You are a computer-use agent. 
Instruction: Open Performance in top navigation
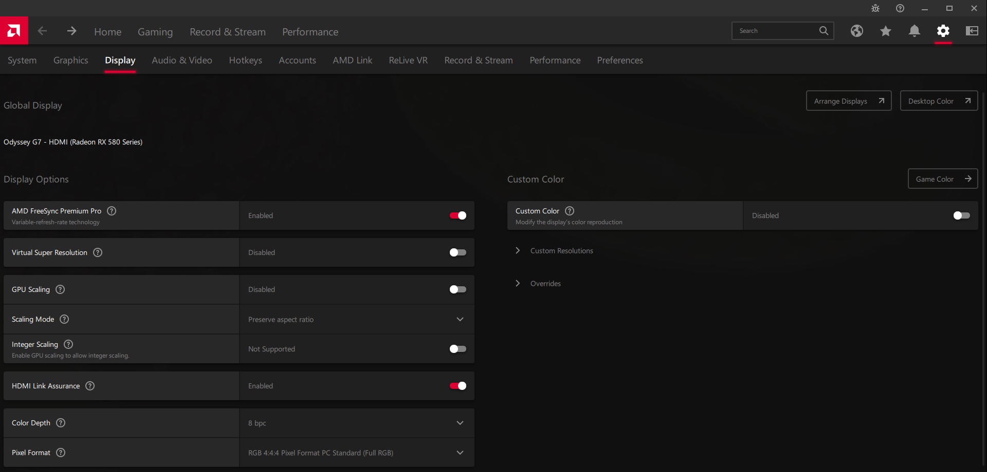pyautogui.click(x=310, y=32)
